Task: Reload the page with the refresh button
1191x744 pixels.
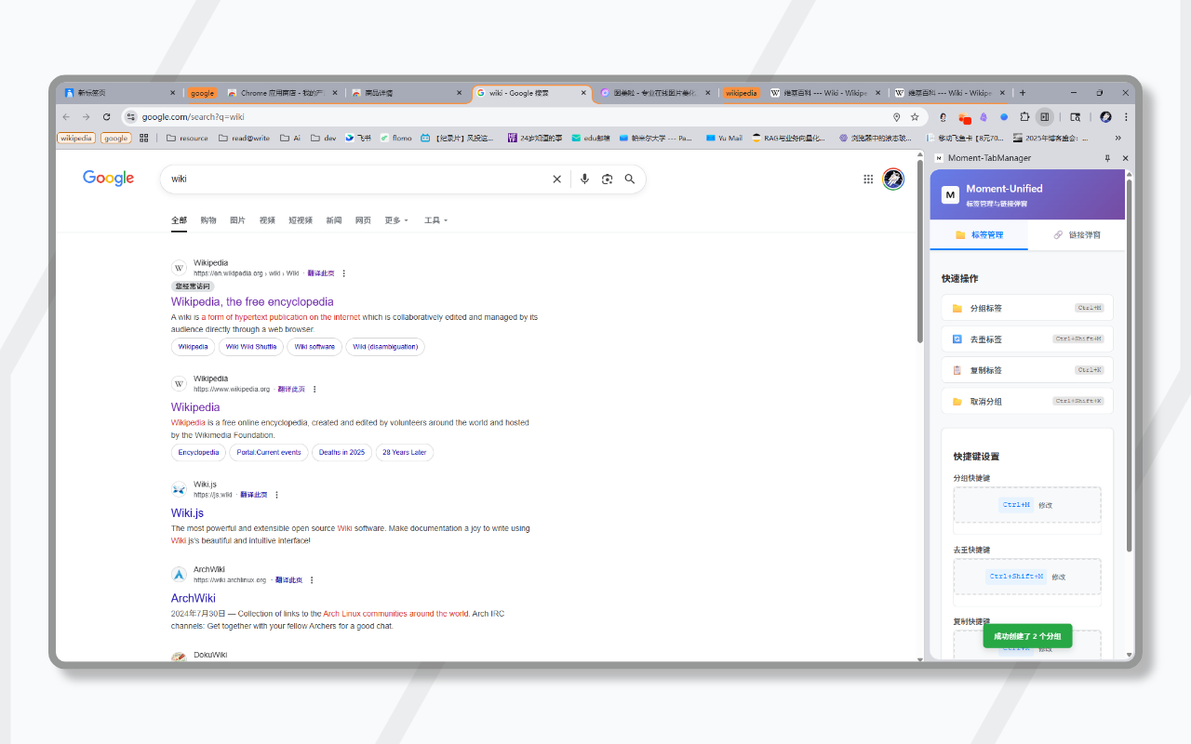Action: [x=106, y=117]
